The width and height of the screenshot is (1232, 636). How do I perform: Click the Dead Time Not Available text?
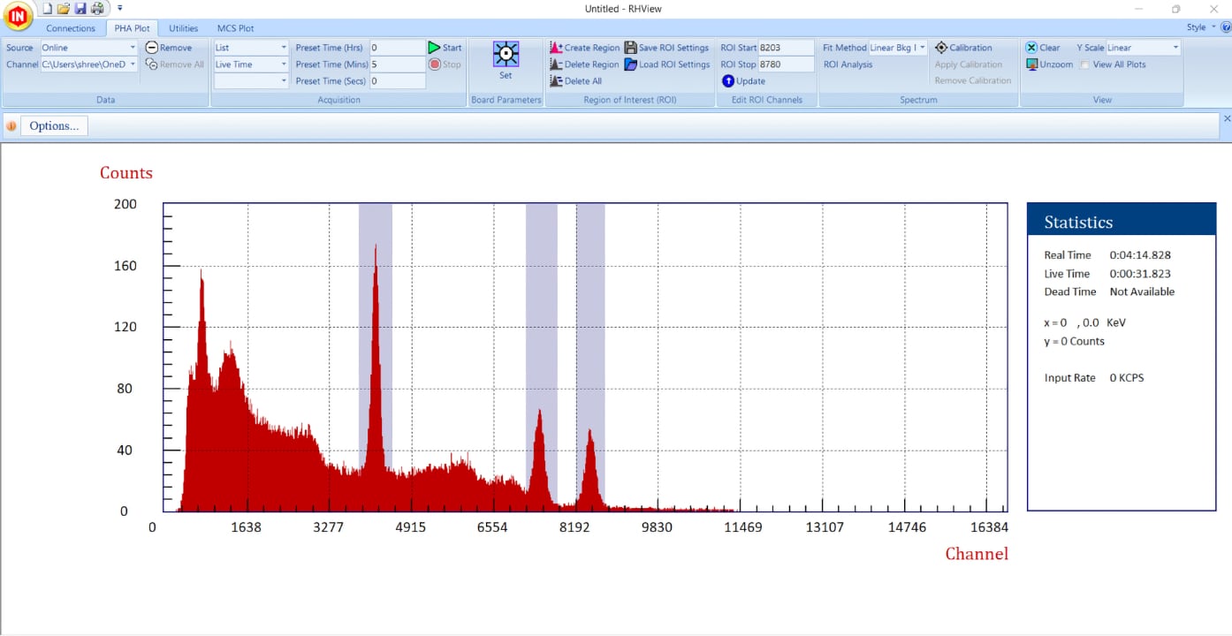pyautogui.click(x=1109, y=291)
